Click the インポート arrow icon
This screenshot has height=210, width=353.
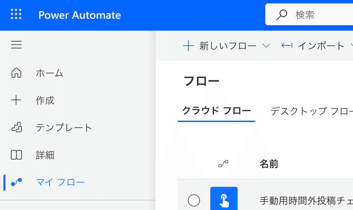coord(287,46)
